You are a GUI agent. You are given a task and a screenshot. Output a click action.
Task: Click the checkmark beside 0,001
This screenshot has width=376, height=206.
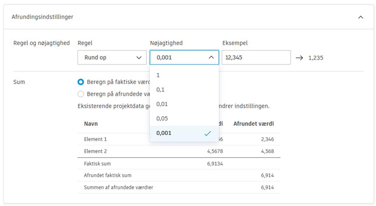pos(207,133)
